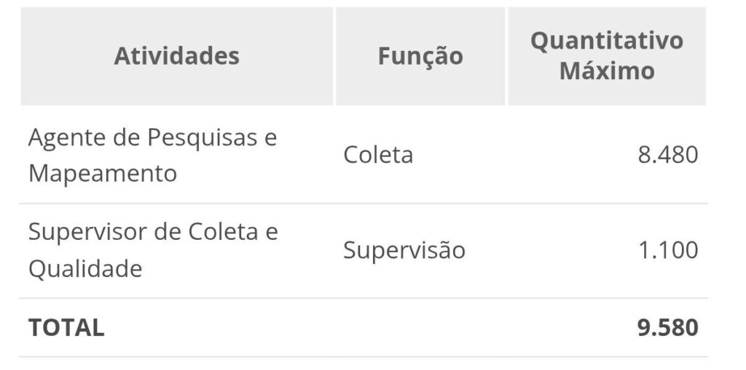Select the 1.100 quantity value

pos(667,250)
